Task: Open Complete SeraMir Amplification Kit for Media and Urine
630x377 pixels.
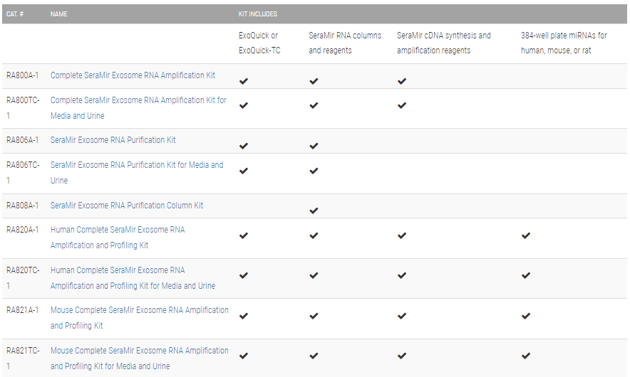Action: [x=138, y=100]
